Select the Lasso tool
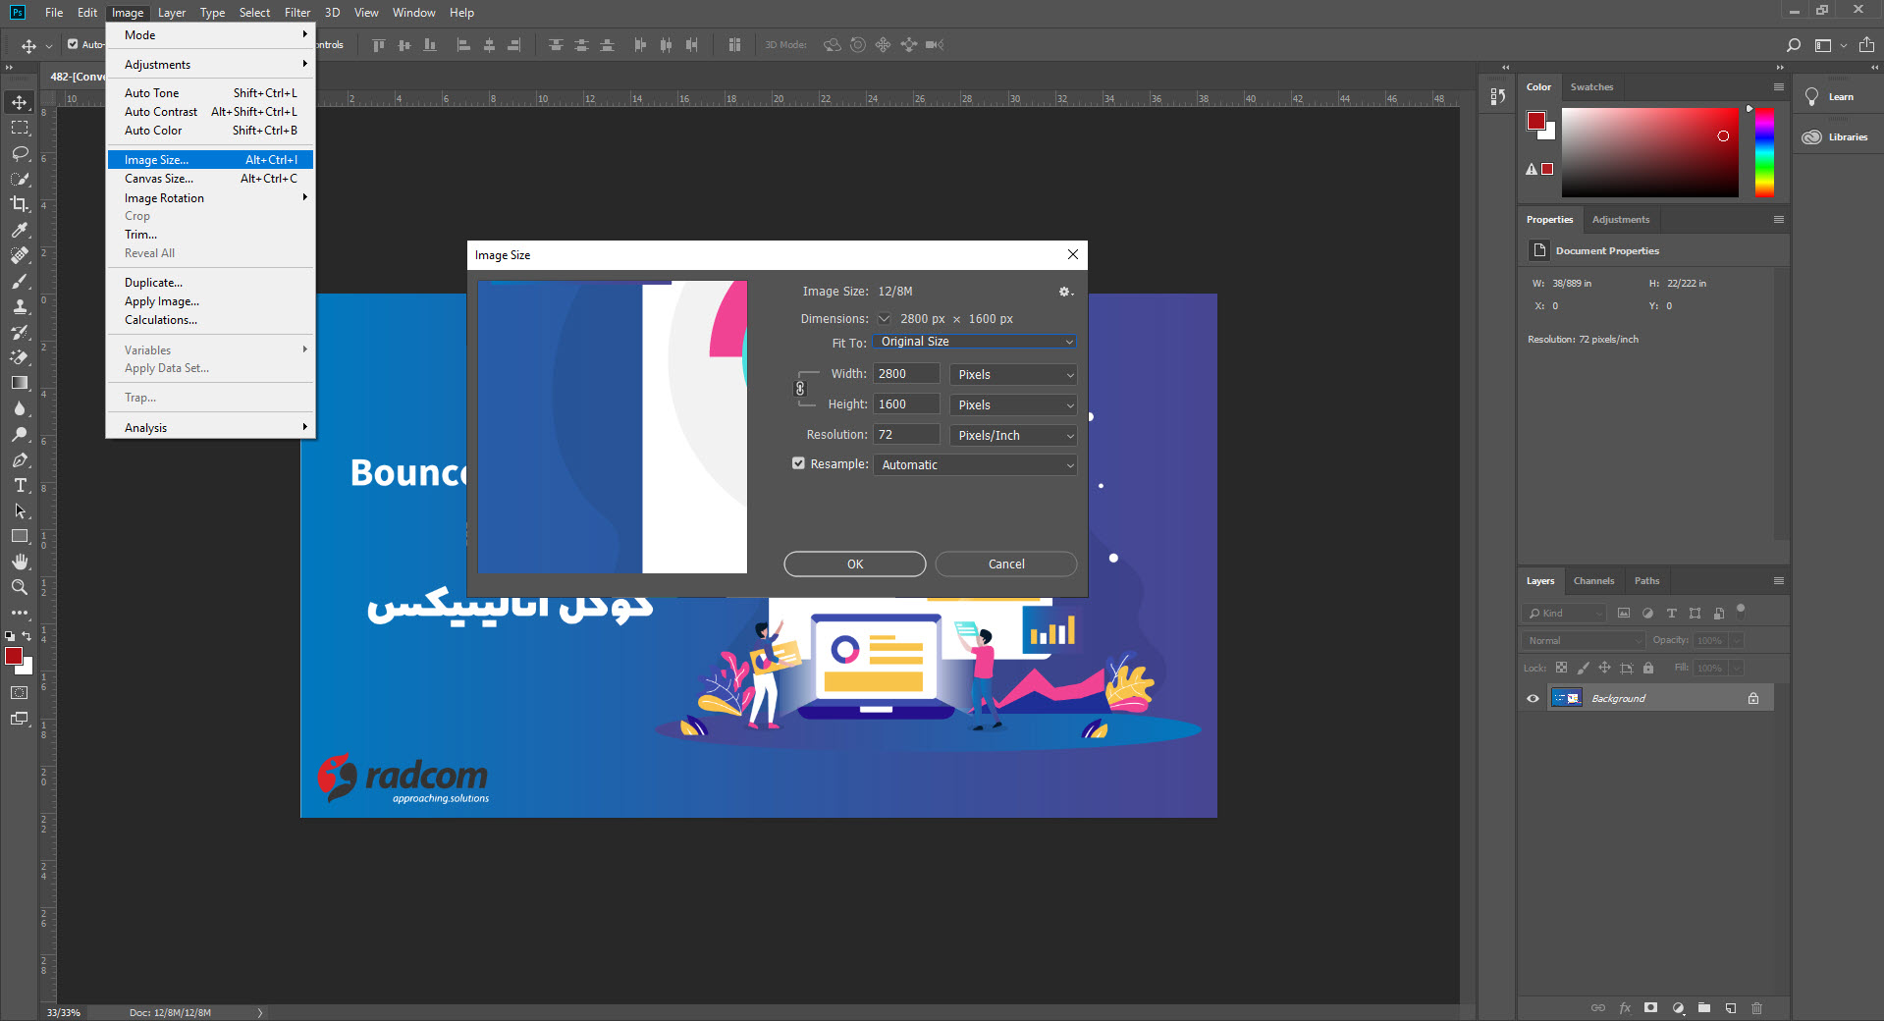1884x1021 pixels. tap(19, 154)
